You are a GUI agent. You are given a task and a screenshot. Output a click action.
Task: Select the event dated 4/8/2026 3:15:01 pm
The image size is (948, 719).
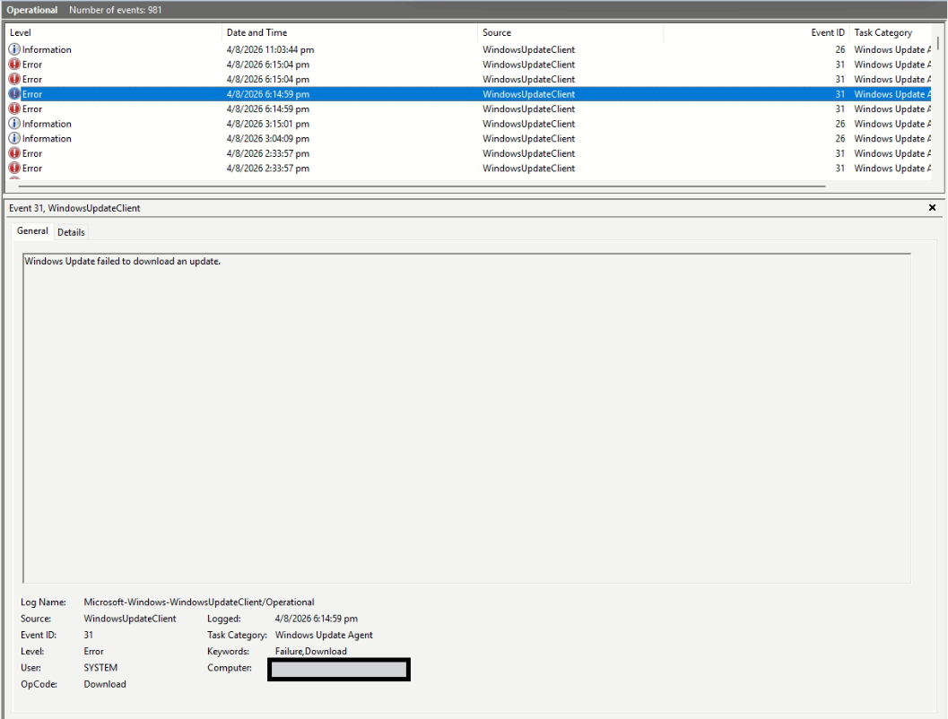(x=468, y=124)
